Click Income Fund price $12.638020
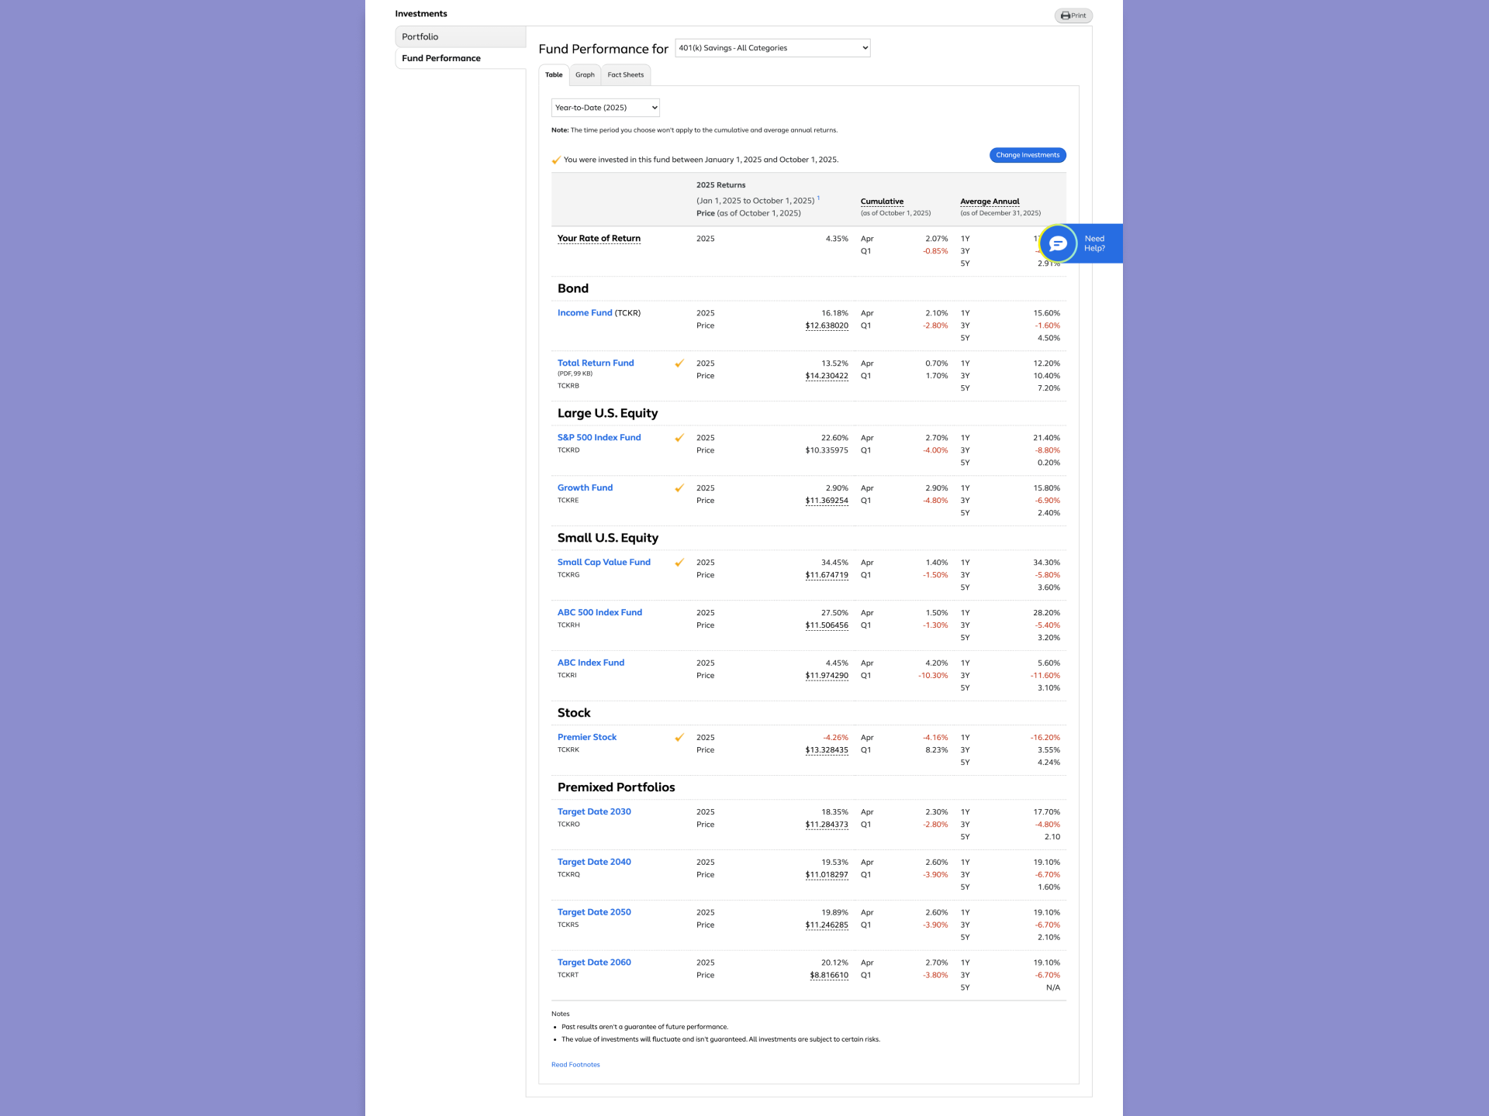The image size is (1489, 1116). click(827, 326)
